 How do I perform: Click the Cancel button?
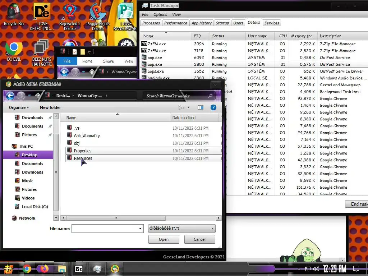tap(199, 239)
